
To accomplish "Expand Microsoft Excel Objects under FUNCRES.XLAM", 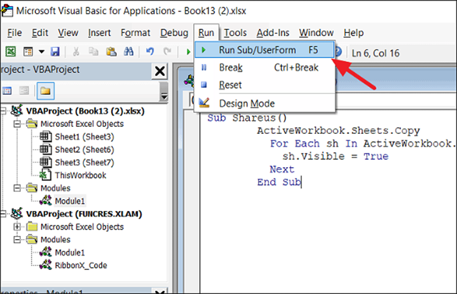I will [17, 227].
